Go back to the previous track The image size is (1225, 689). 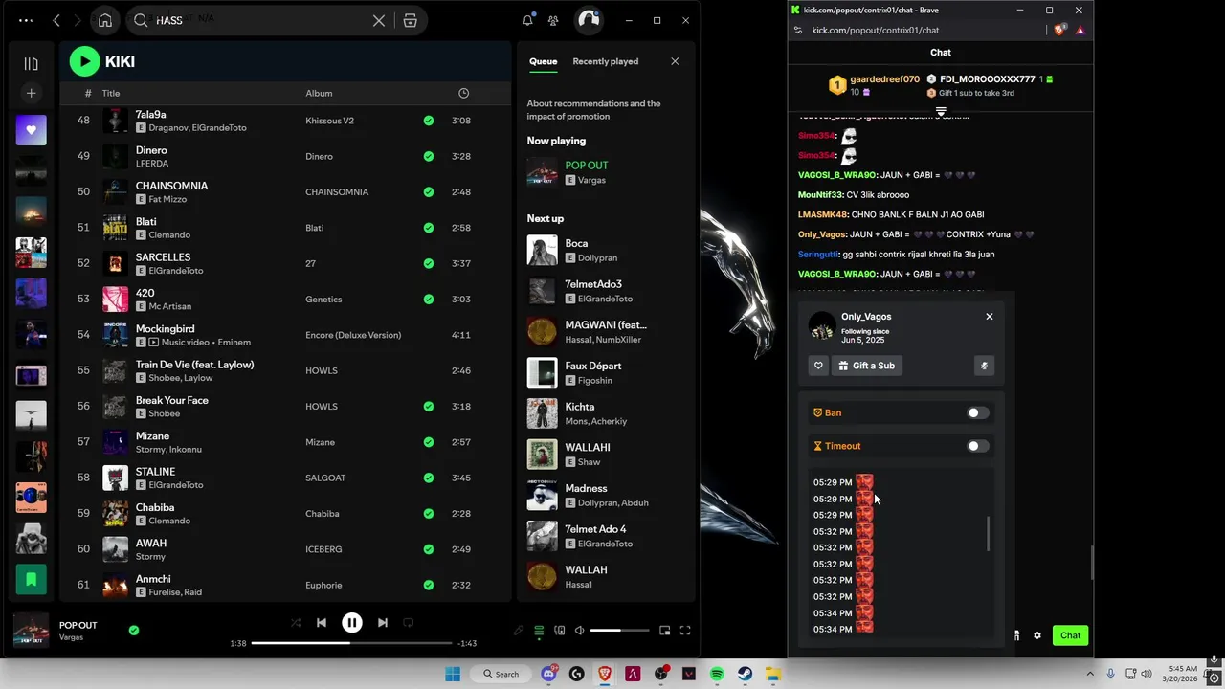pyautogui.click(x=322, y=623)
